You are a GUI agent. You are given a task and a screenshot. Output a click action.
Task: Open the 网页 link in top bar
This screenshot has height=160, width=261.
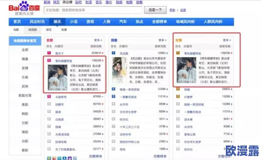pyautogui.click(x=56, y=2)
